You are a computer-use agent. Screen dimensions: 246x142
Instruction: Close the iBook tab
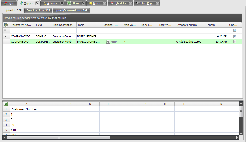pyautogui.click(x=83, y=3)
